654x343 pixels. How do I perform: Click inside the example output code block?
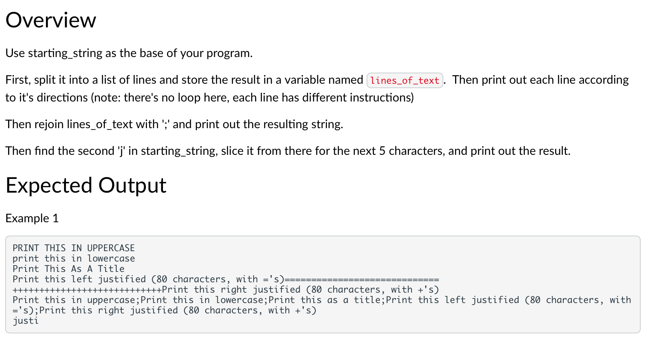pos(222,282)
